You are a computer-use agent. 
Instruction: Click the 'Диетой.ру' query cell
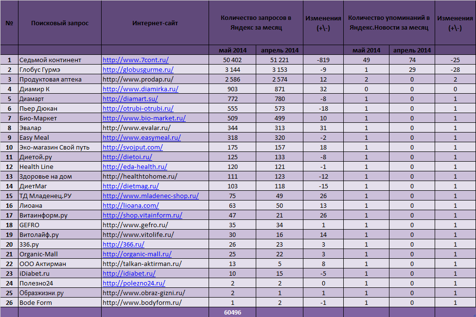[x=60, y=157]
